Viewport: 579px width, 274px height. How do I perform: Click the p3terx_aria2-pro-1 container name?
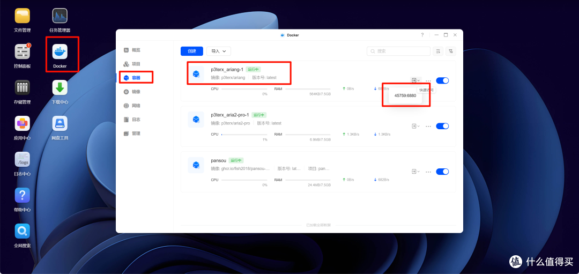tap(229, 115)
